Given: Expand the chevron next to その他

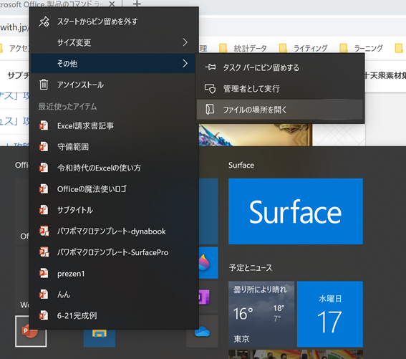Looking at the screenshot, I should 185,63.
